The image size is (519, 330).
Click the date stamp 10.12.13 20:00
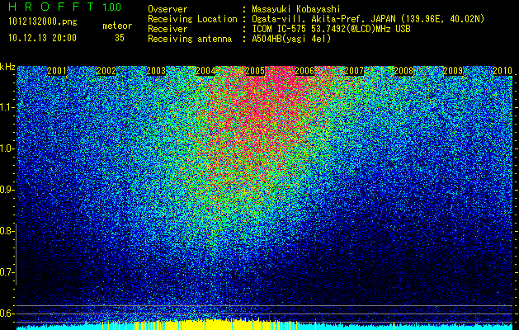pyautogui.click(x=42, y=38)
